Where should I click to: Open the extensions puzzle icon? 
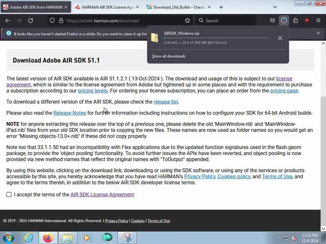pyautogui.click(x=295, y=21)
